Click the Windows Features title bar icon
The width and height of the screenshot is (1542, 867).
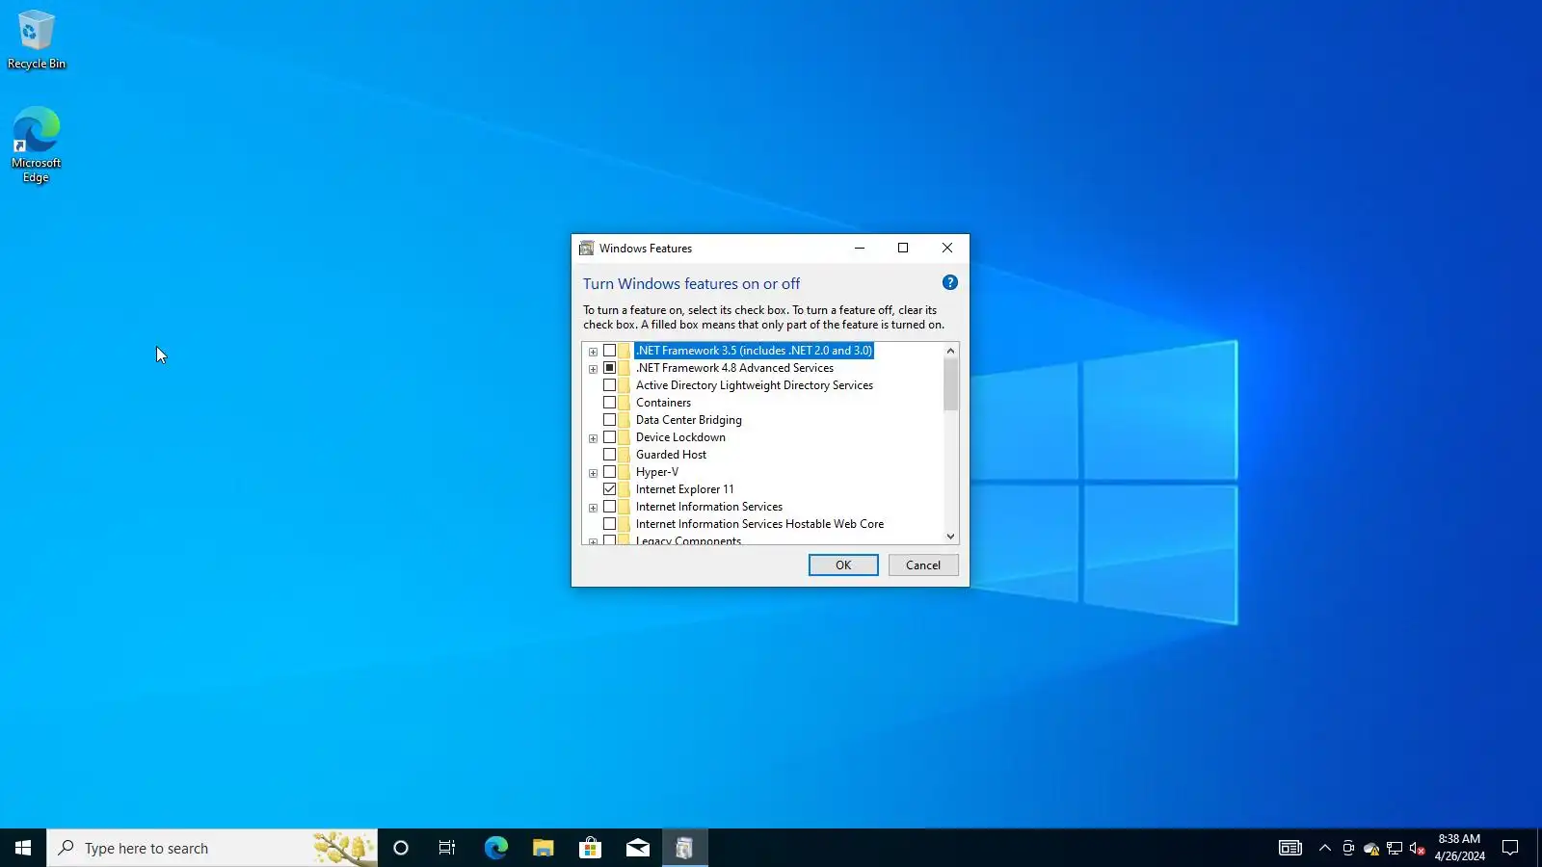[586, 248]
